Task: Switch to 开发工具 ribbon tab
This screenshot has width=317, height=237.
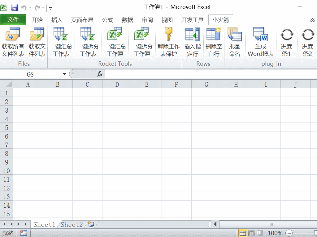Action: tap(192, 20)
